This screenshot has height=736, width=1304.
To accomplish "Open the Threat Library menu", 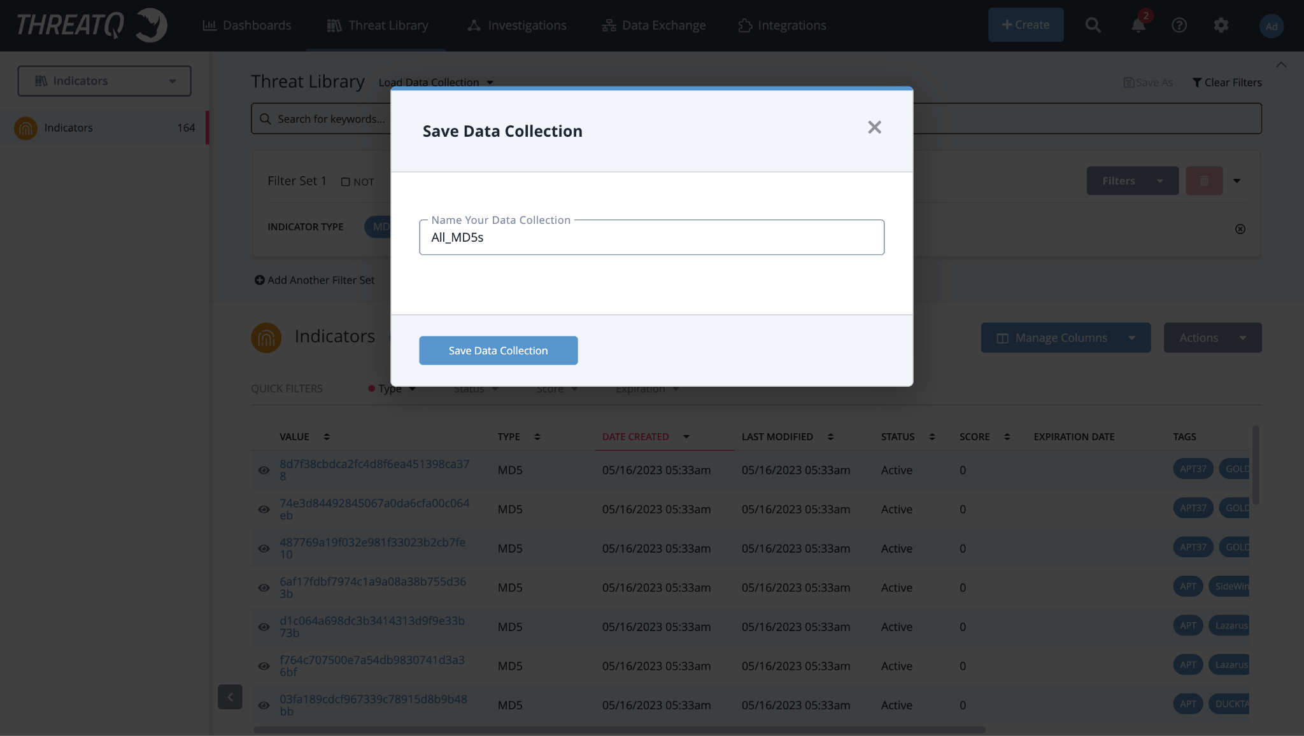I will pos(377,25).
